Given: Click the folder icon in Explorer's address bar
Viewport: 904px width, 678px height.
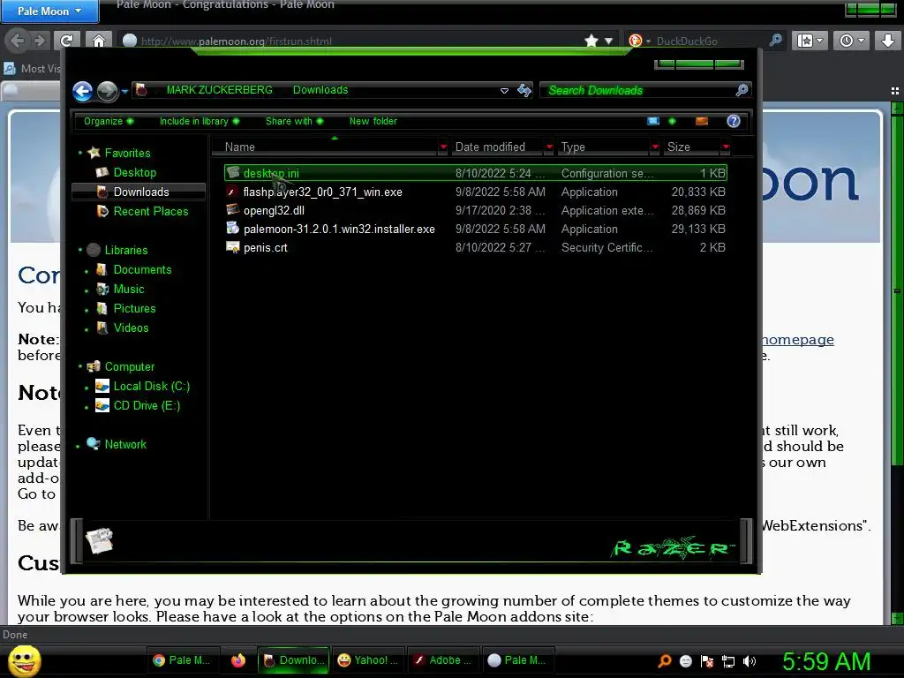Looking at the screenshot, I should 142,90.
